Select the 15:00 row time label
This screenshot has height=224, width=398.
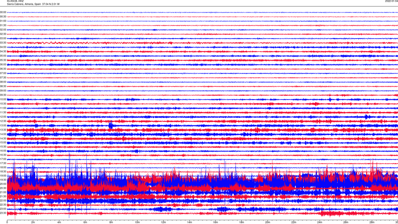[3, 143]
